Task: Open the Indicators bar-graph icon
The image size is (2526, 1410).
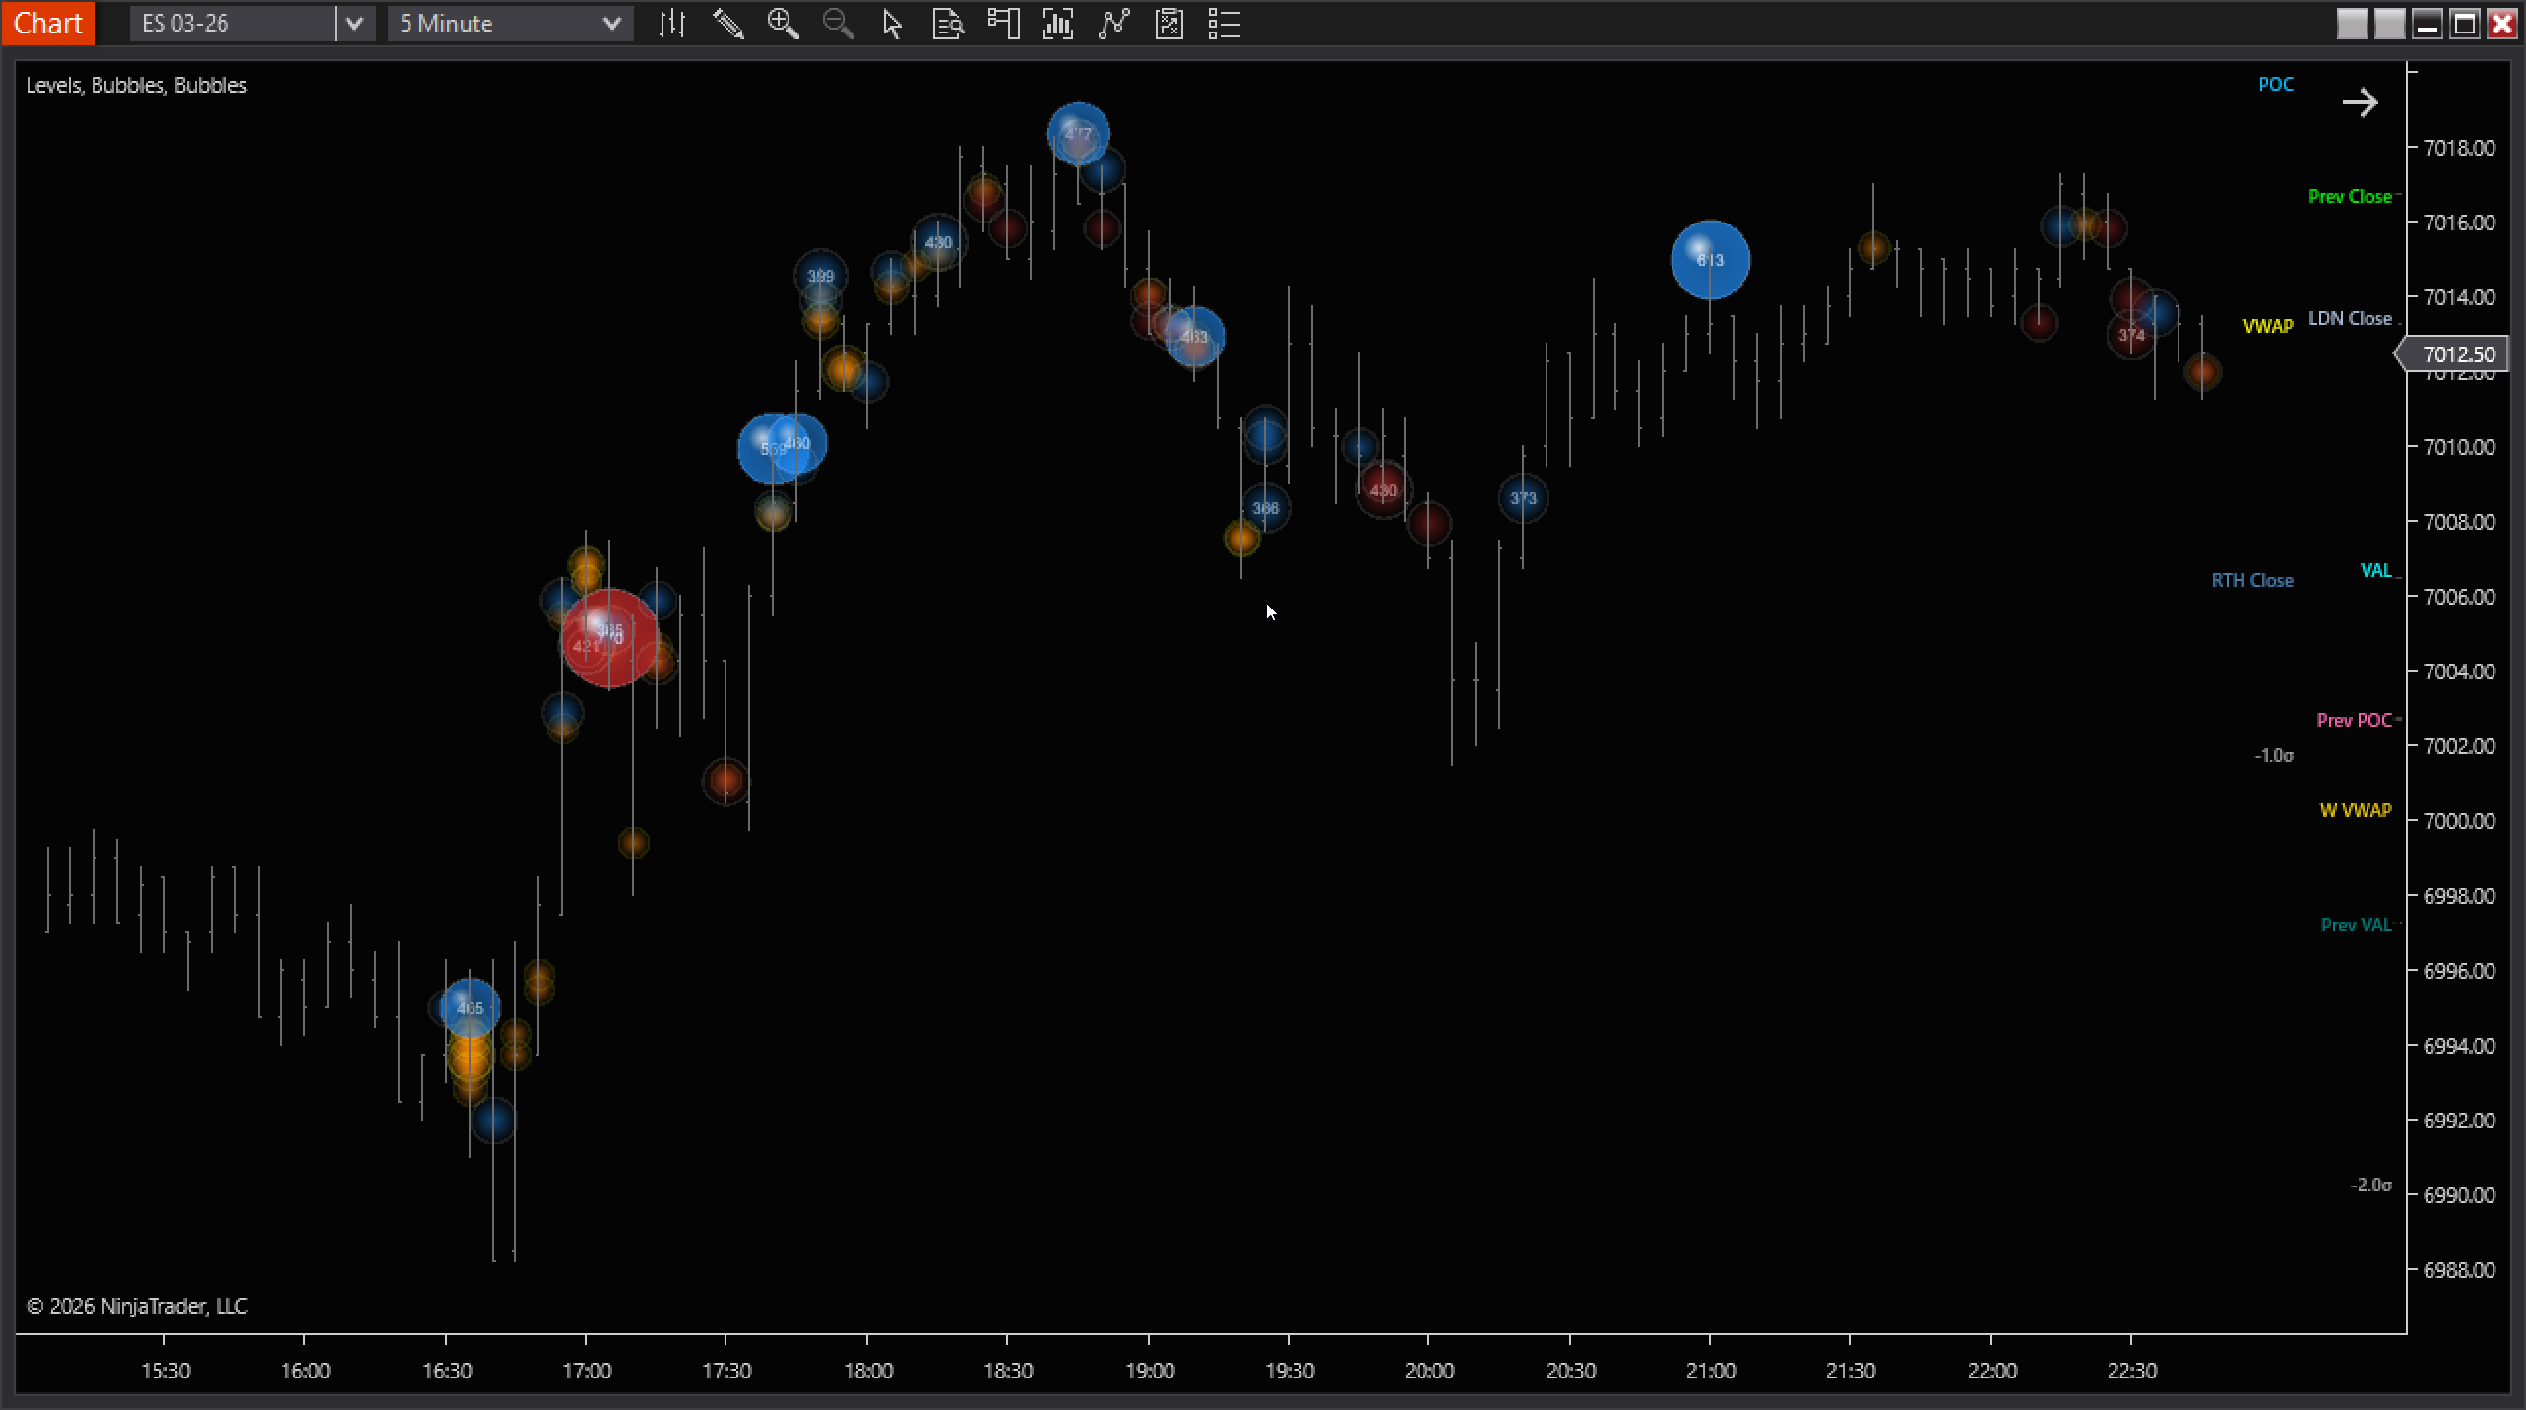Action: click(x=1058, y=24)
